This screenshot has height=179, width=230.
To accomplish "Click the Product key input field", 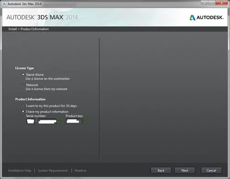I will 74,121.
